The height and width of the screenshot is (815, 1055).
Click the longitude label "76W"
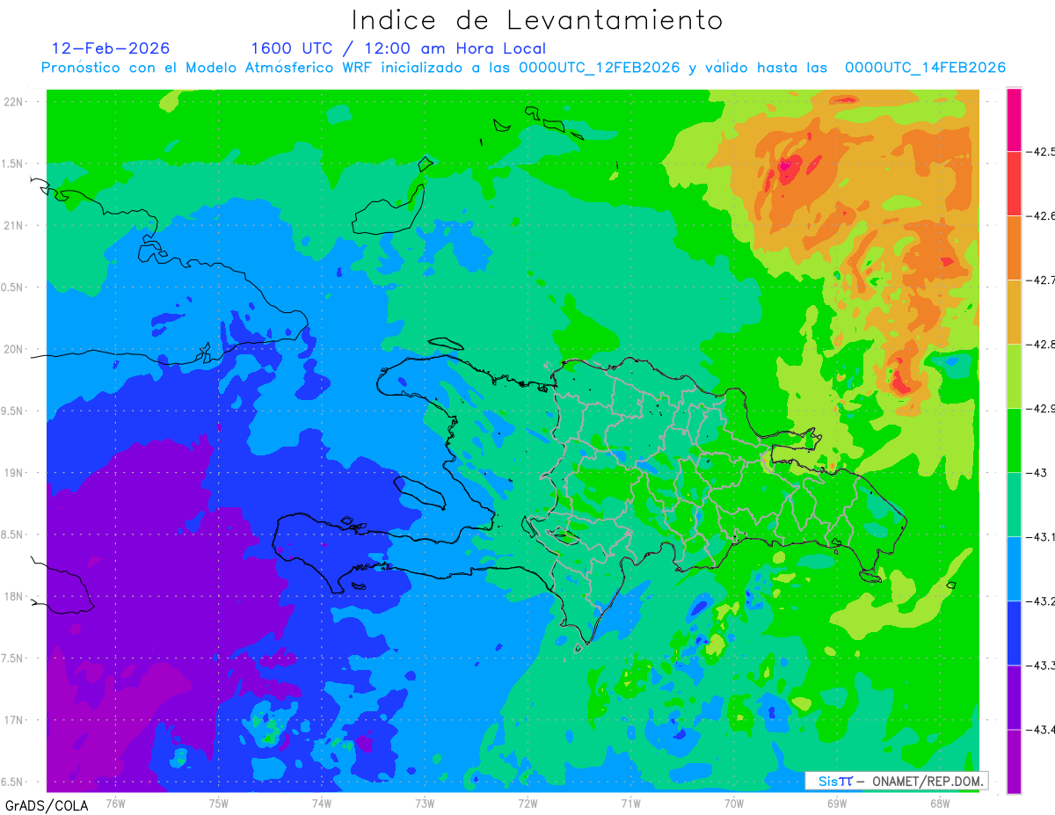coord(115,803)
